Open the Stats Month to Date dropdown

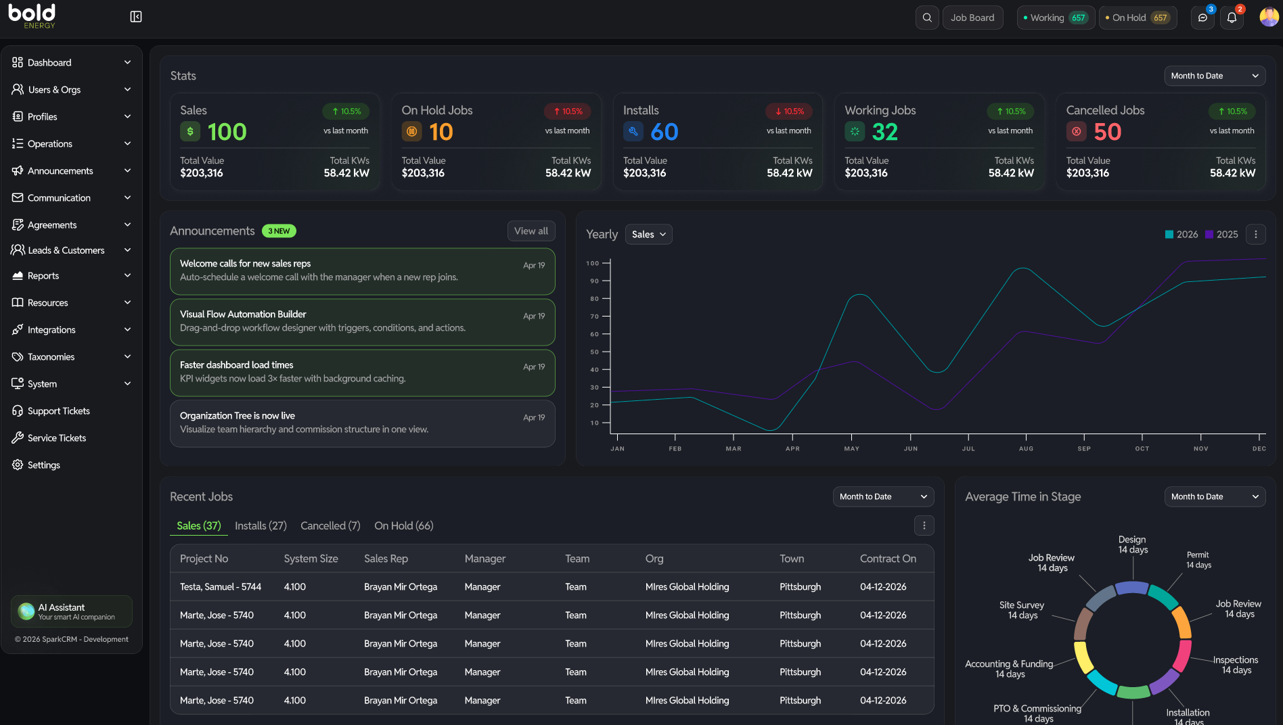tap(1215, 76)
